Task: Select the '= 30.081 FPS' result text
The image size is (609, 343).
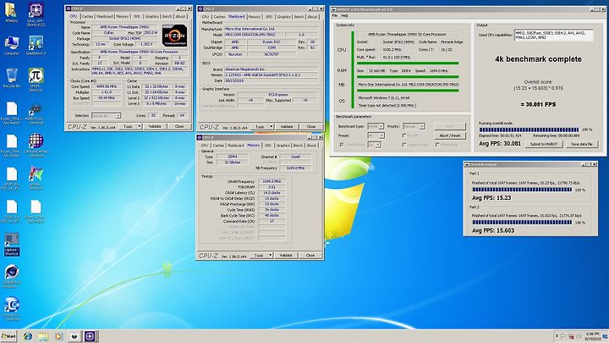Action: click(538, 105)
